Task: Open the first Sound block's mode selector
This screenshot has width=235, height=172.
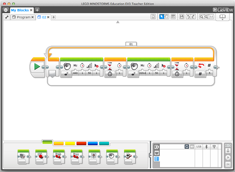Action: [x=65, y=73]
